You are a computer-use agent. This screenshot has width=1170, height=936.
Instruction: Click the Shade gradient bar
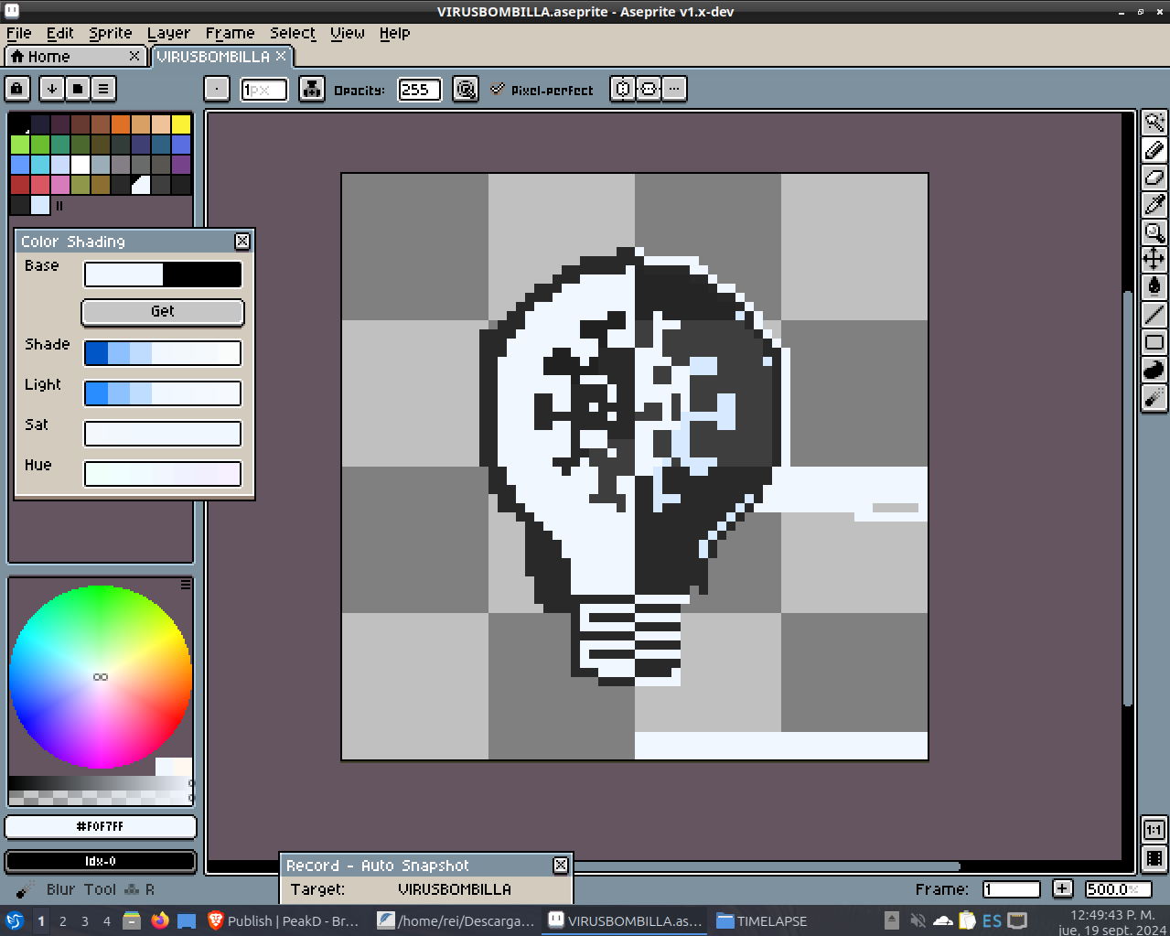pyautogui.click(x=163, y=352)
